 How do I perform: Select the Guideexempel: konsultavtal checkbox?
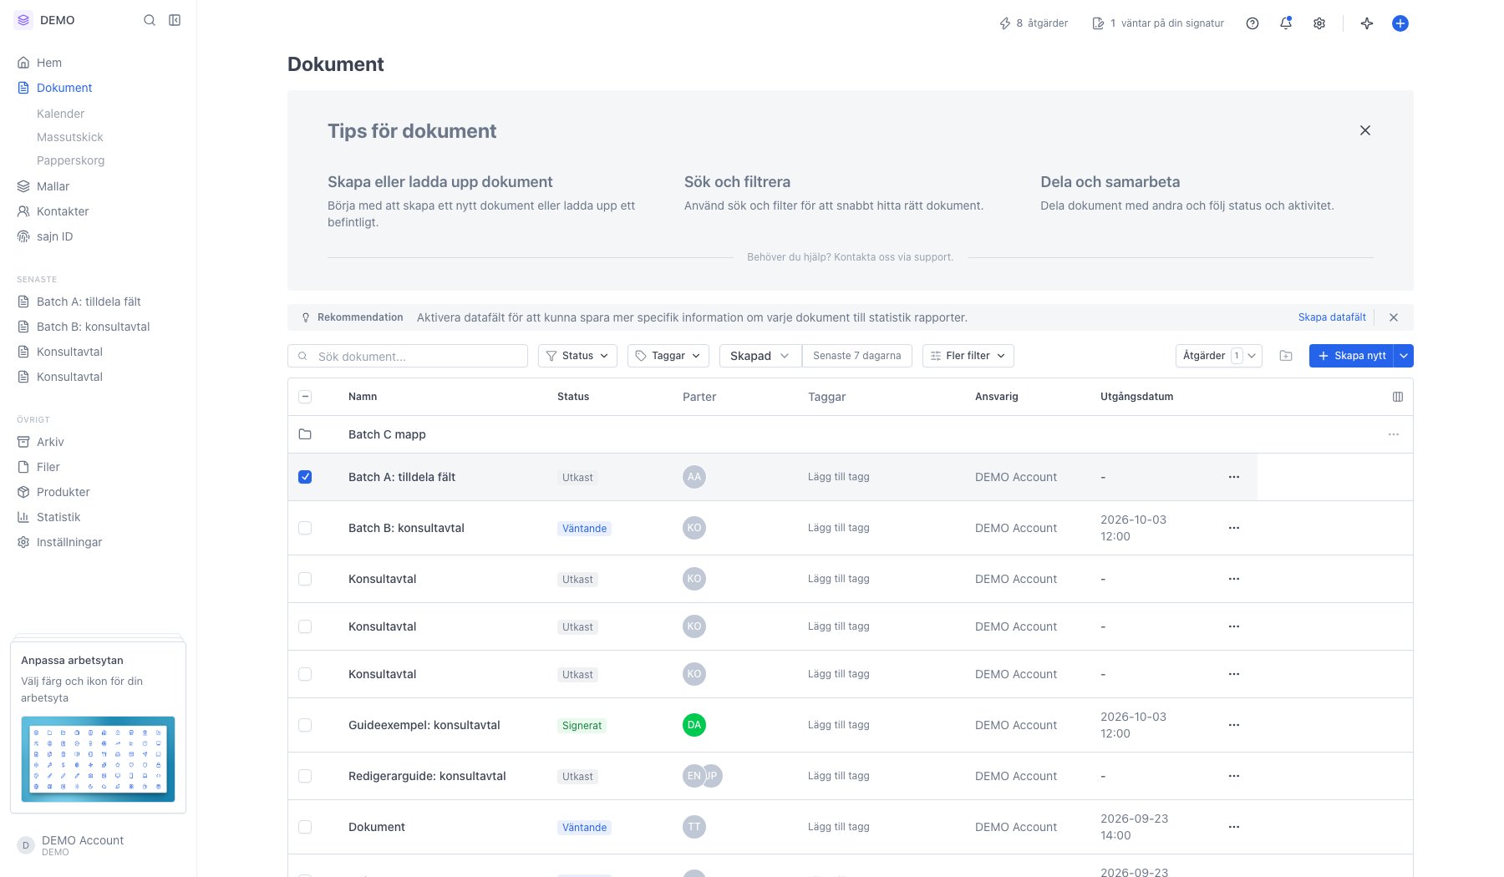[x=305, y=725]
